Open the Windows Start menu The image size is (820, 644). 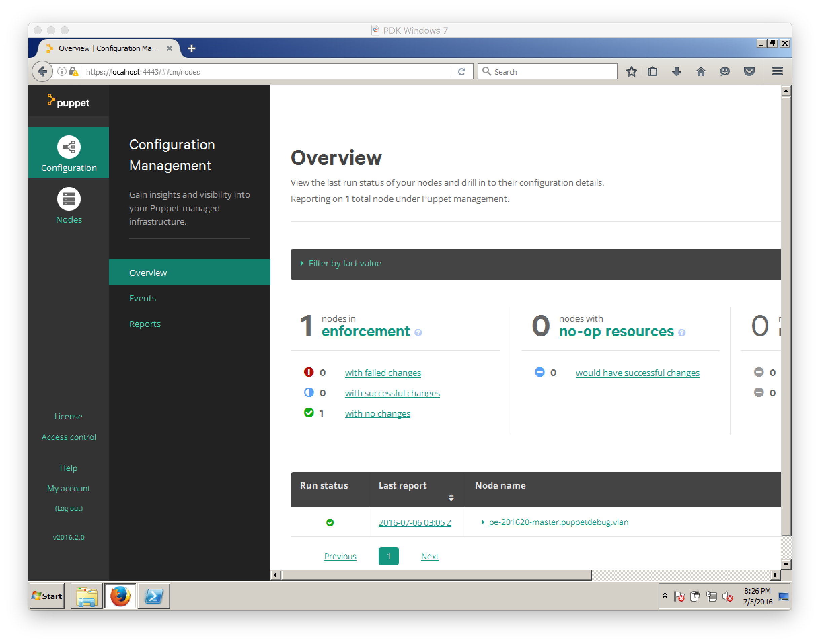(x=47, y=596)
